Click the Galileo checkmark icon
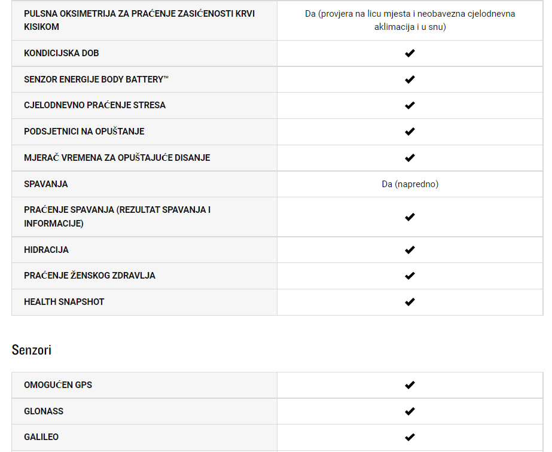Image resolution: width=552 pixels, height=452 pixels. coord(410,437)
